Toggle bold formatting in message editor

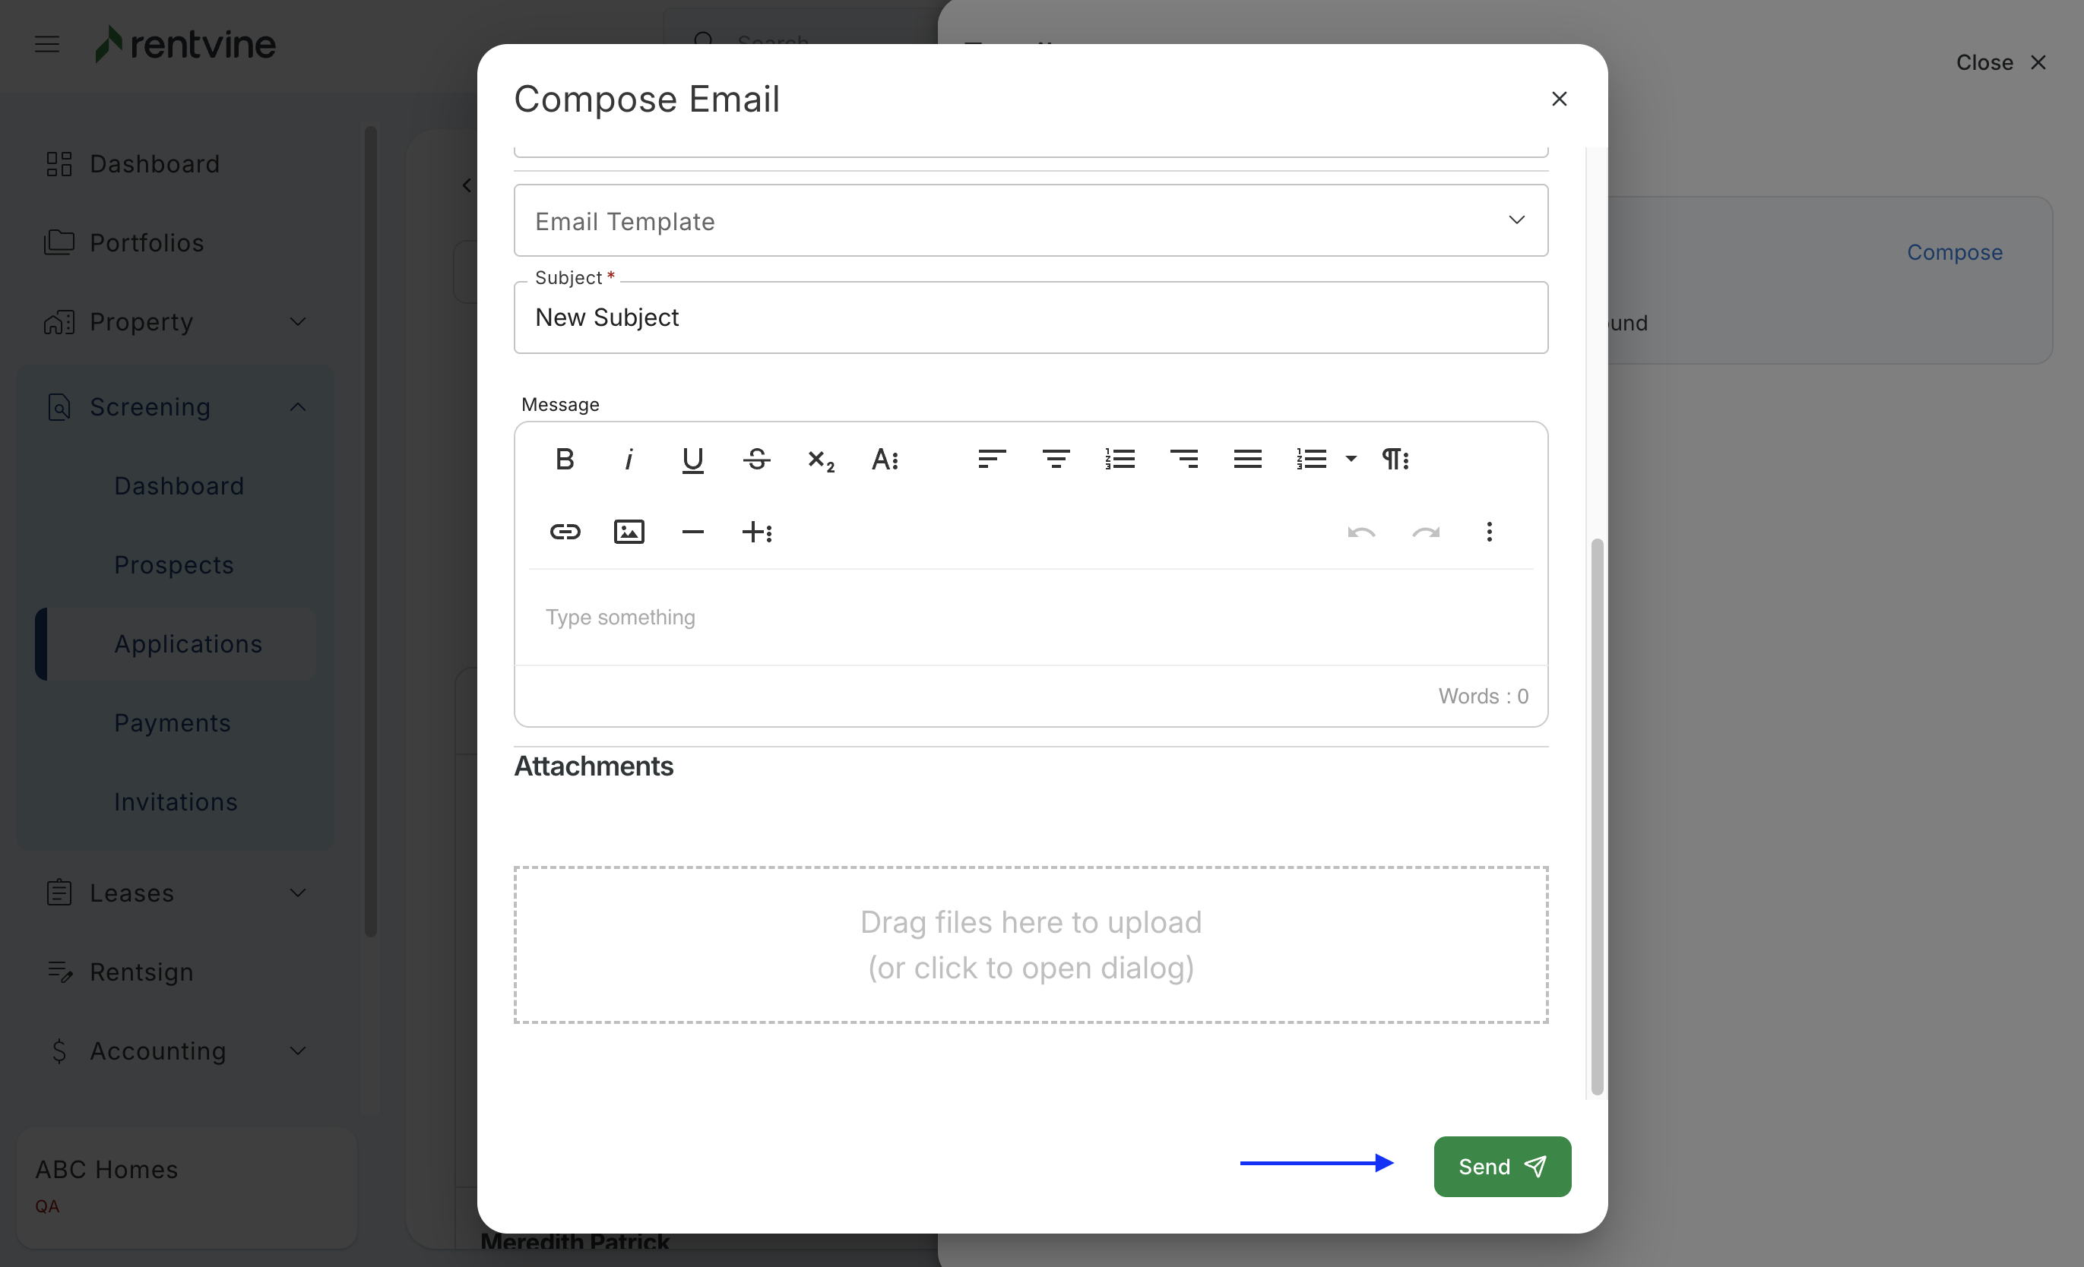(x=565, y=459)
